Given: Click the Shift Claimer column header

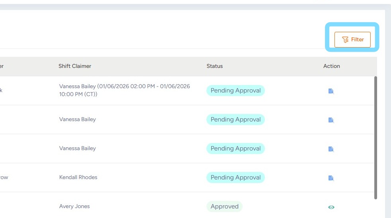Looking at the screenshot, I should [x=75, y=66].
